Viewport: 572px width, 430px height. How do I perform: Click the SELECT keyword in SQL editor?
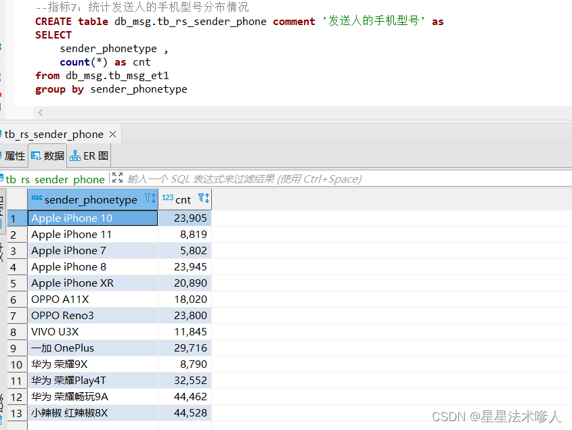point(53,35)
